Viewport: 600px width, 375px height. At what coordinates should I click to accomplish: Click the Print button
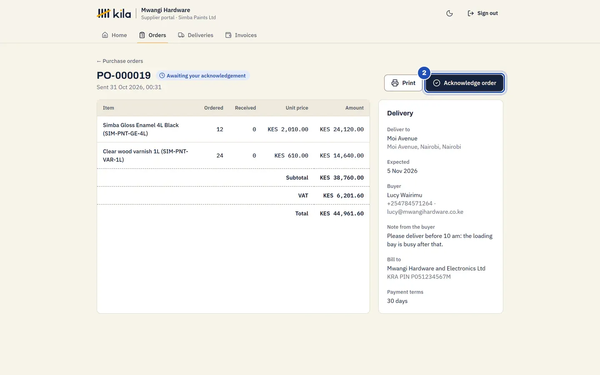[403, 83]
